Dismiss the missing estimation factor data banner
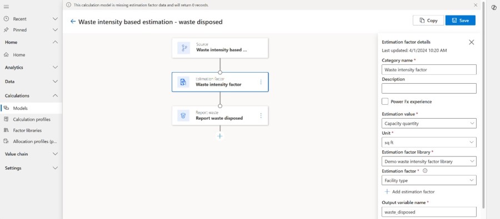500x219 pixels. pyautogui.click(x=476, y=5)
